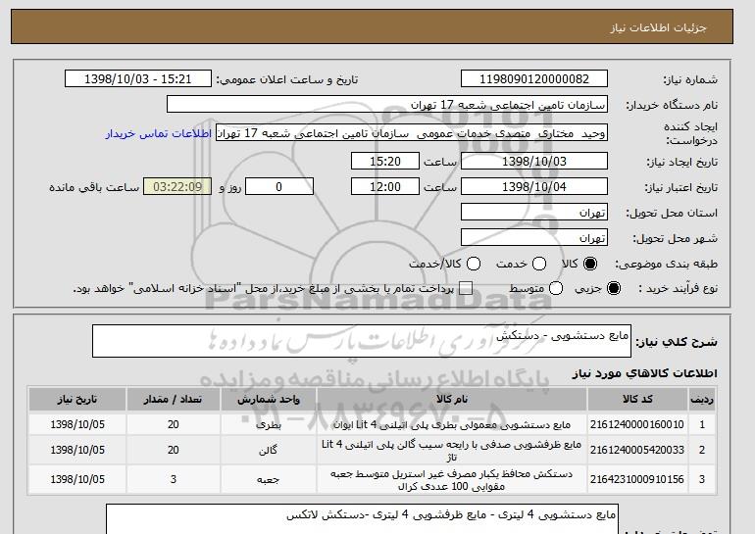
Task: Select the خدمت radio button
Action: pyautogui.click(x=539, y=264)
